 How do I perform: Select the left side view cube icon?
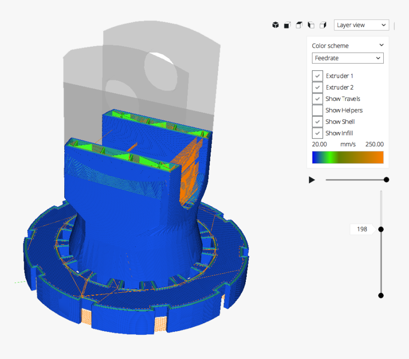coord(311,25)
